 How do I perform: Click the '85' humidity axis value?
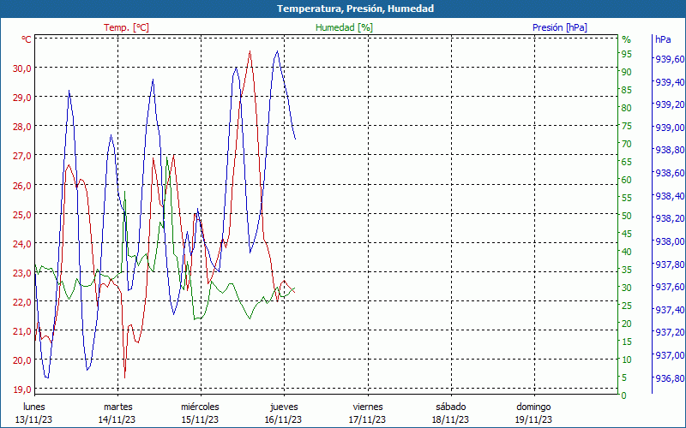[x=627, y=90]
